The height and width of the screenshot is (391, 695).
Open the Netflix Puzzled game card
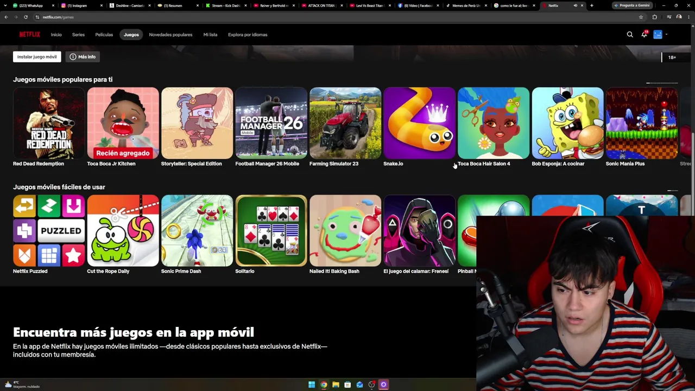(49, 230)
